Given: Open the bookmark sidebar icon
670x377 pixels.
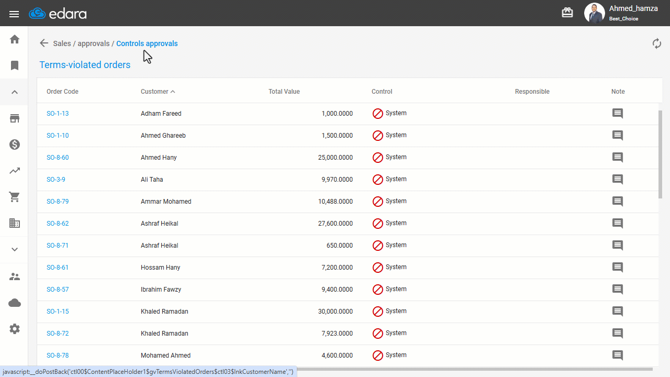Looking at the screenshot, I should 15,65.
